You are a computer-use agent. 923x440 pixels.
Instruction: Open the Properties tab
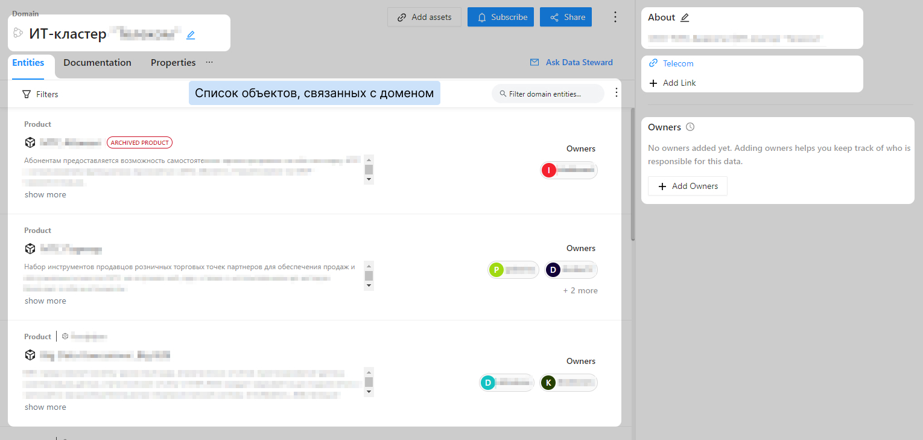click(173, 63)
